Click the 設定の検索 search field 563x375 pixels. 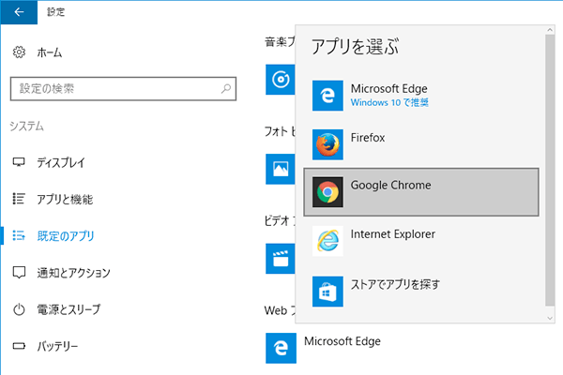click(x=113, y=89)
